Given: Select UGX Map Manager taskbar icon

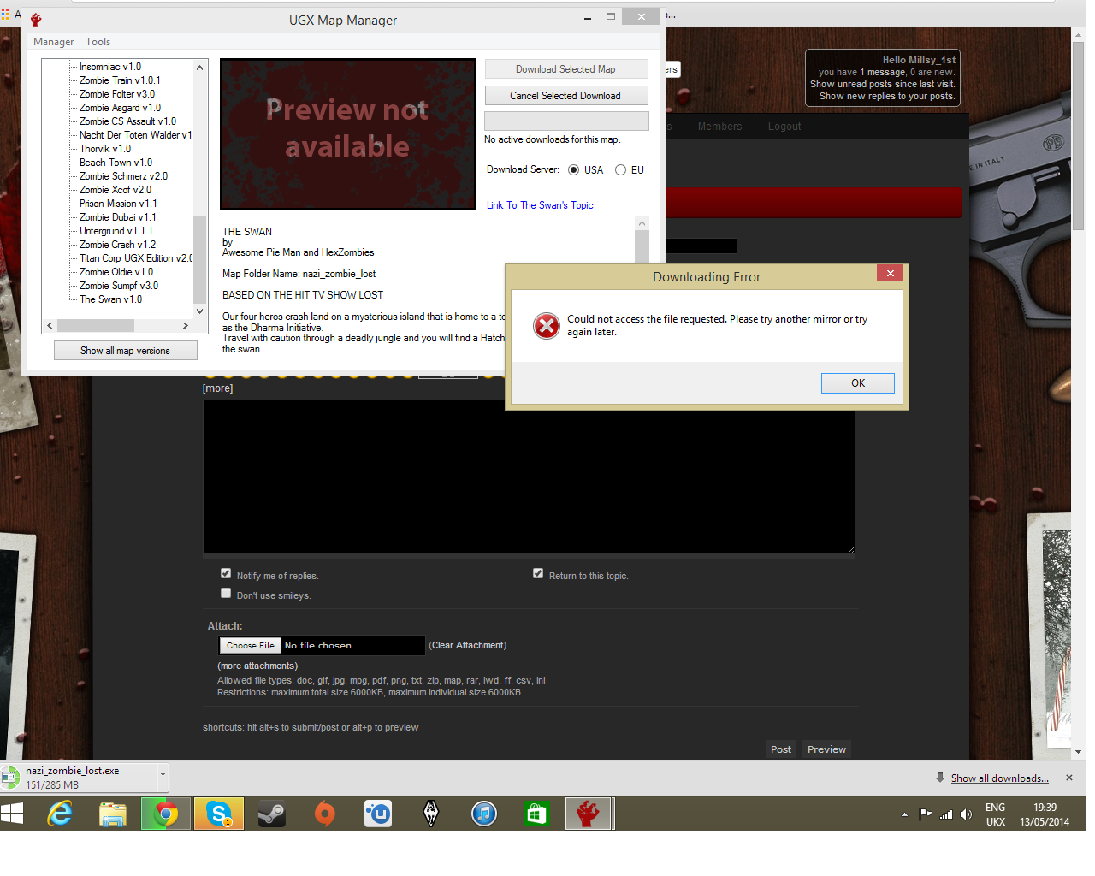Looking at the screenshot, I should (589, 814).
